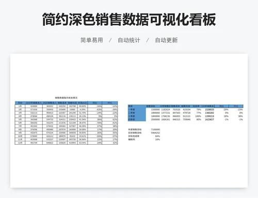The width and height of the screenshot is (258, 198).
Task: Click the 5964252 actual sales value
Action: tap(155, 133)
